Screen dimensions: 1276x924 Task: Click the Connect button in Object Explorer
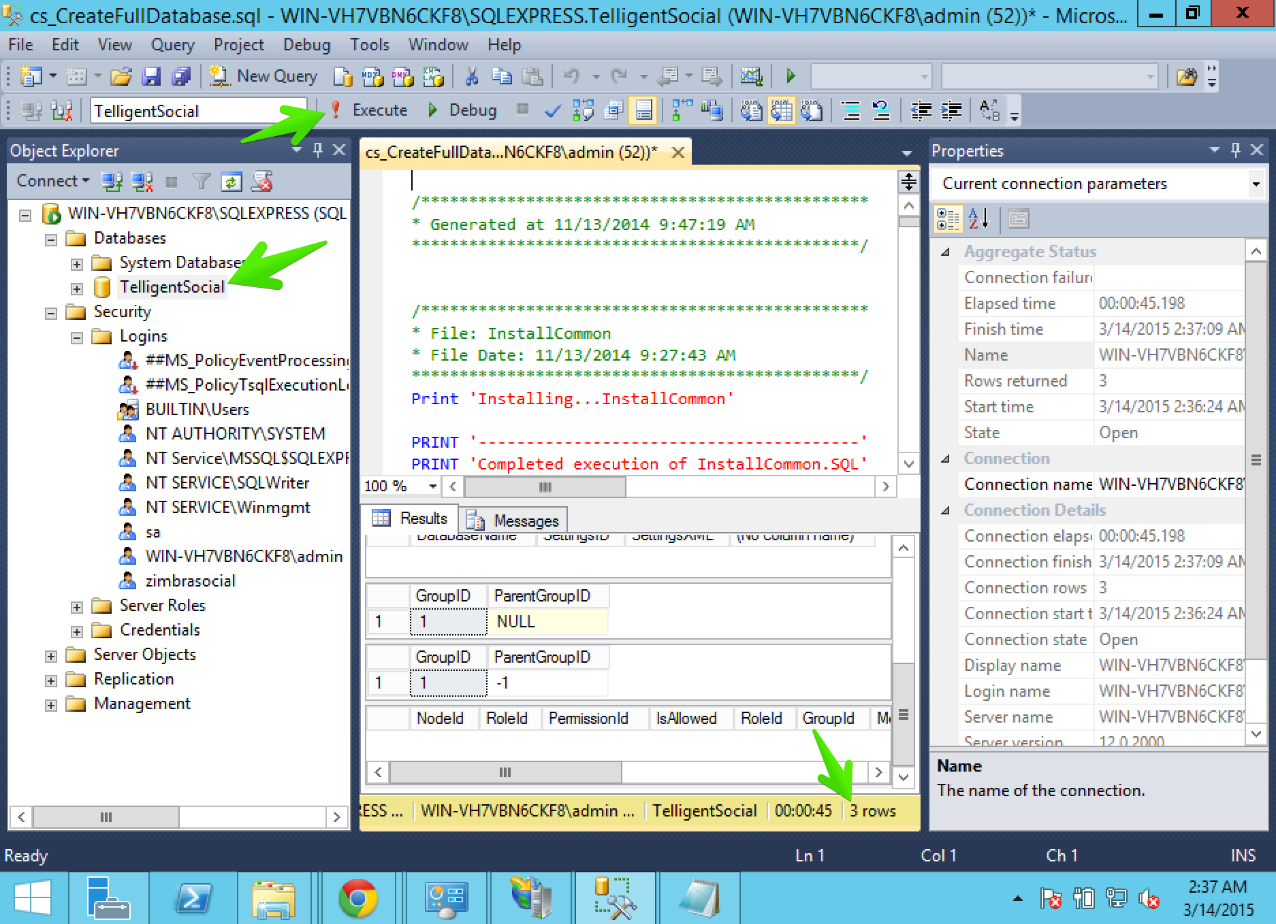click(52, 181)
